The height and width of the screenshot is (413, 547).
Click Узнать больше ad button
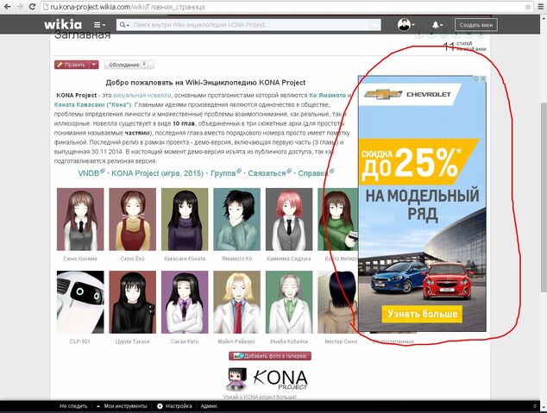click(x=422, y=314)
